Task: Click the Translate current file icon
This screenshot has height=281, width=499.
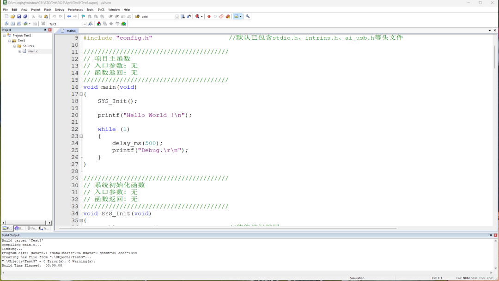Action: tap(6, 24)
